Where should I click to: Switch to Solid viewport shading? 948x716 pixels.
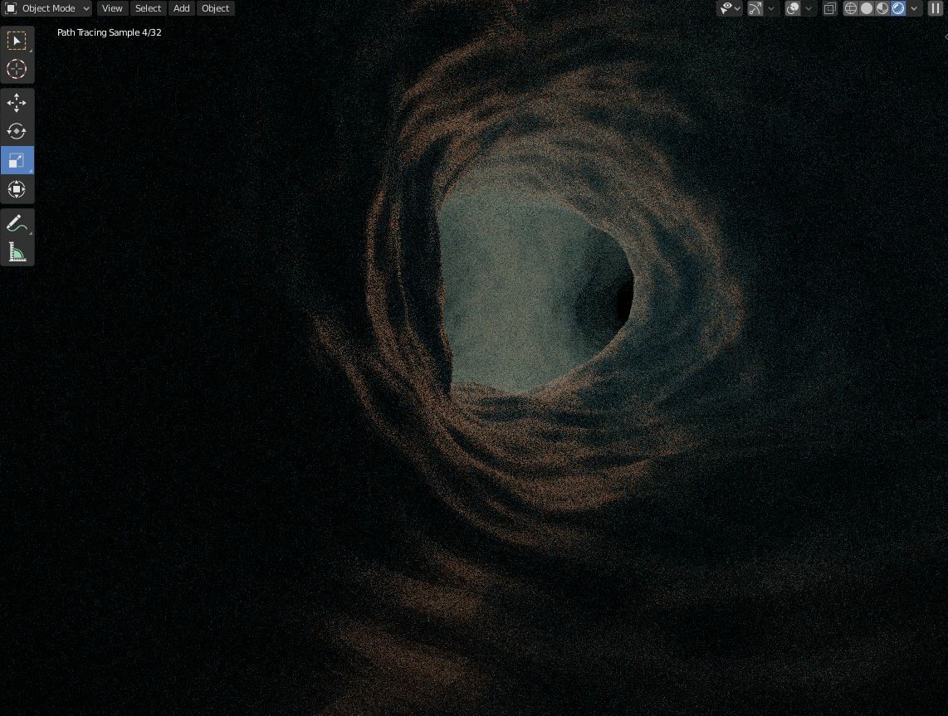point(867,8)
